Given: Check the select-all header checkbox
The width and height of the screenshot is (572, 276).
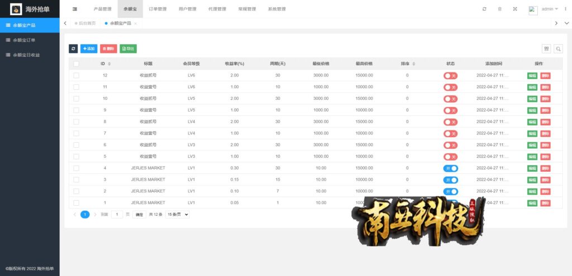Looking at the screenshot, I should (x=76, y=64).
